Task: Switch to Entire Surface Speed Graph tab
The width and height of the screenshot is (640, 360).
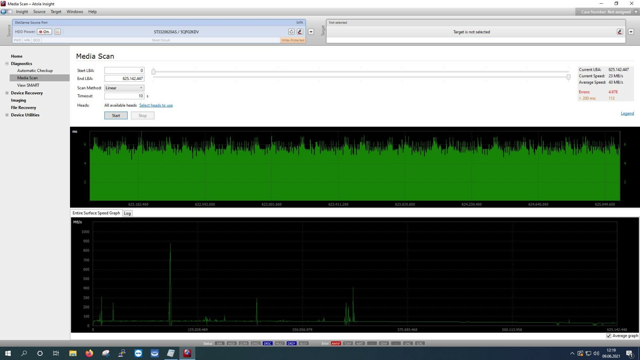Action: click(x=96, y=213)
